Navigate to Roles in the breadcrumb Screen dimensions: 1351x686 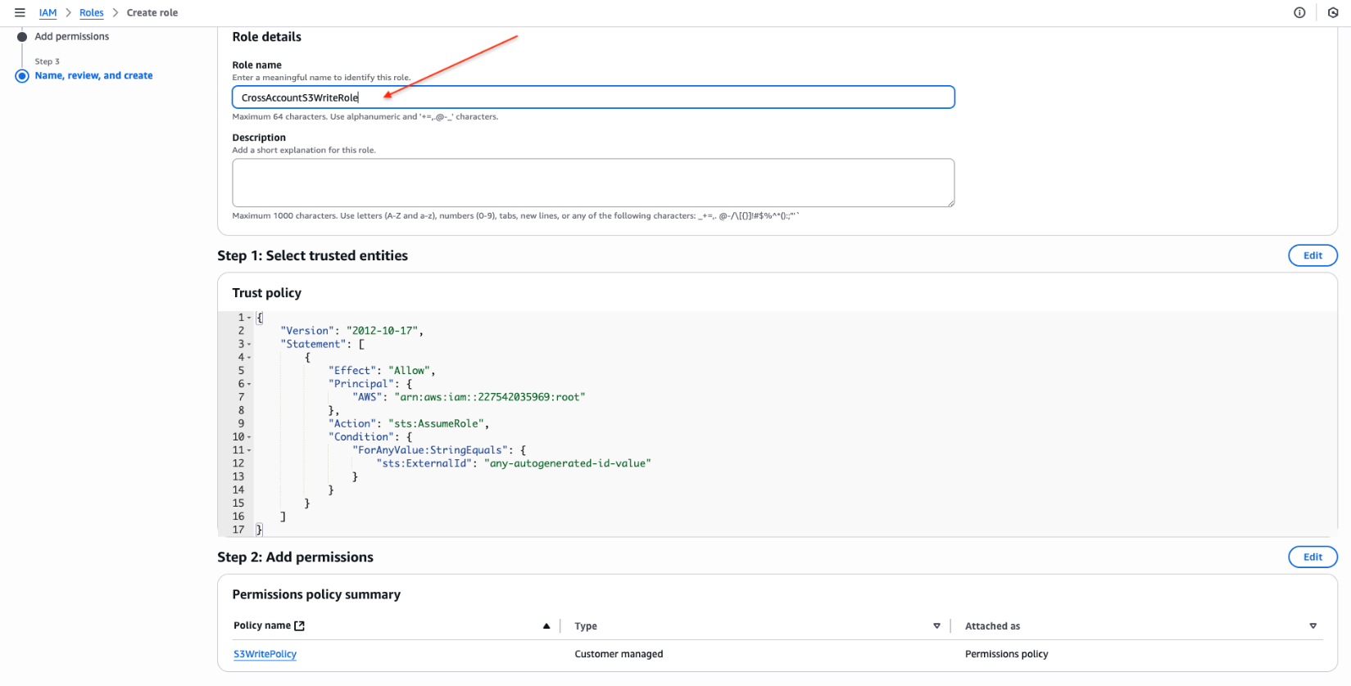(x=91, y=13)
